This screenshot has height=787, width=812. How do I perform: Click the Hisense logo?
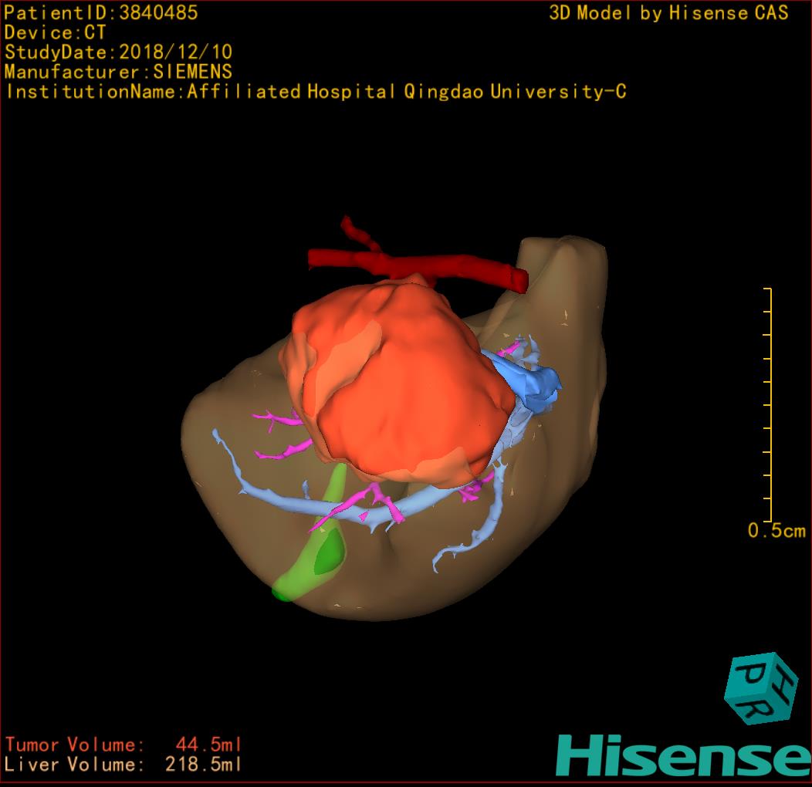pos(684,755)
